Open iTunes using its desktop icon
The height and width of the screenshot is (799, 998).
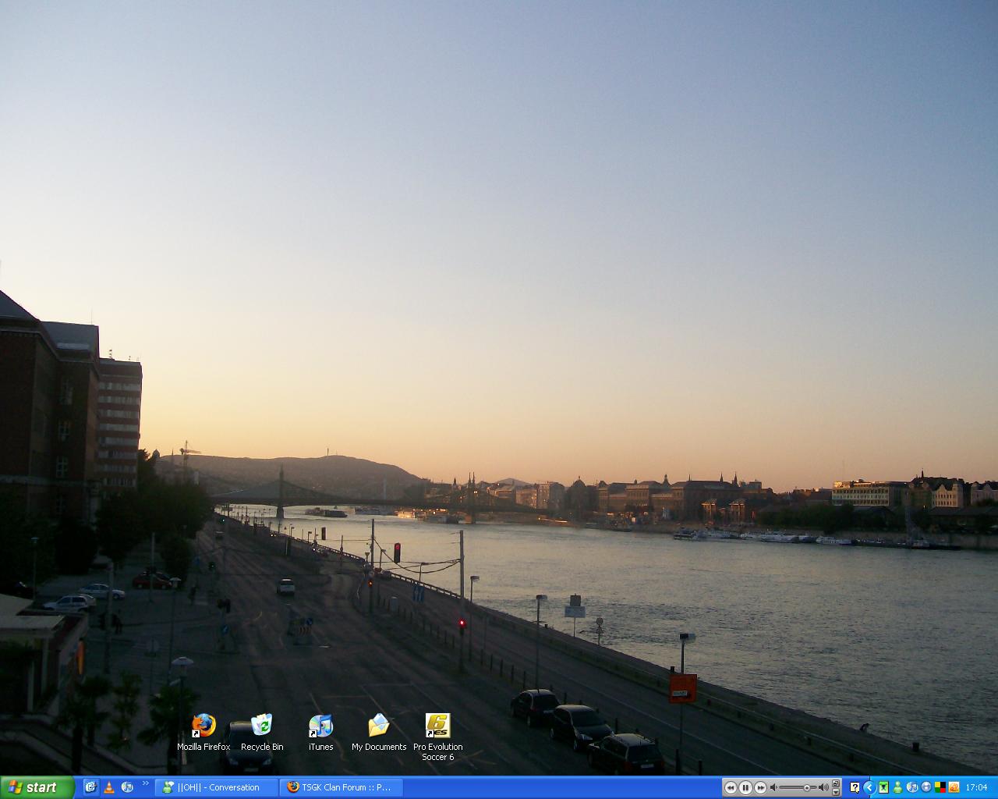(320, 726)
